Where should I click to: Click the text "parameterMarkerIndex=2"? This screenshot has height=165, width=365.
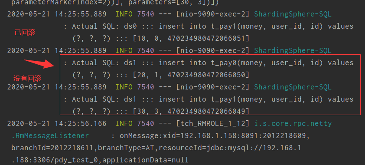(x=59, y=3)
